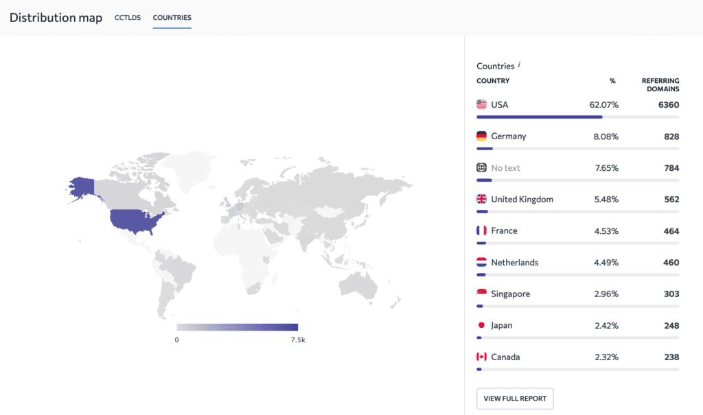
Task: Click the Netherlands flag icon
Action: [481, 262]
